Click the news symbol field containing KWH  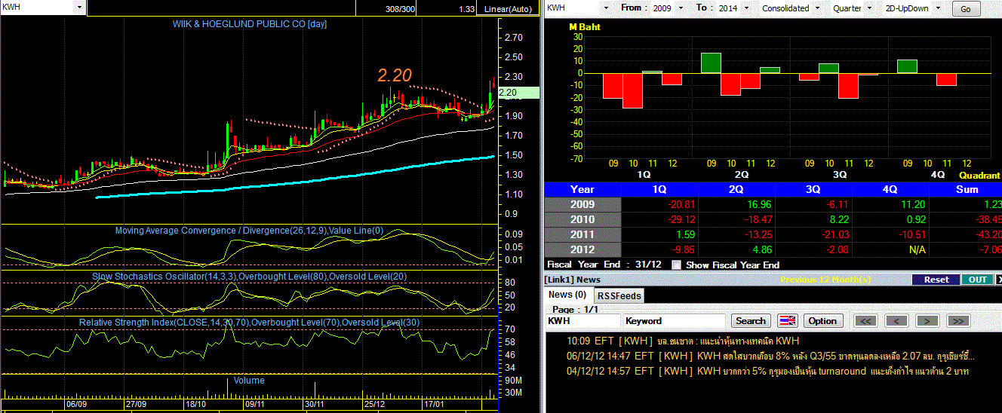pyautogui.click(x=582, y=320)
